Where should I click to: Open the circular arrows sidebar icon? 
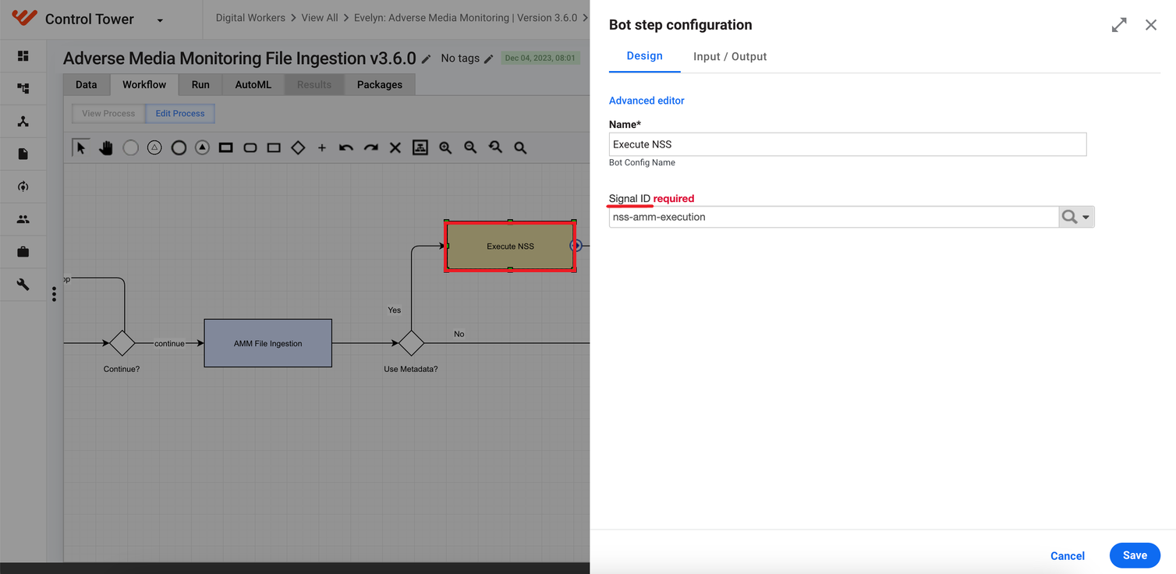click(x=23, y=186)
